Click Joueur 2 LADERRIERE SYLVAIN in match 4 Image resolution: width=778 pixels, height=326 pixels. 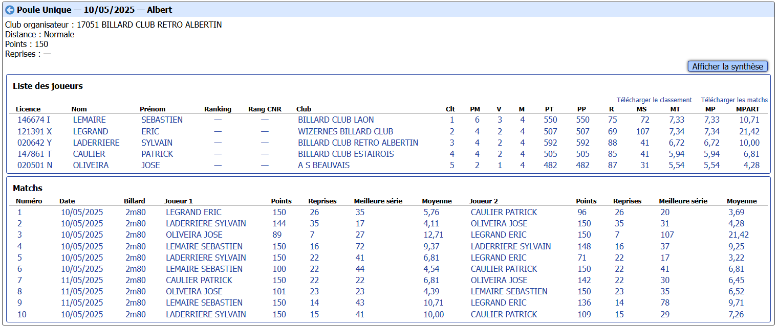click(x=511, y=246)
